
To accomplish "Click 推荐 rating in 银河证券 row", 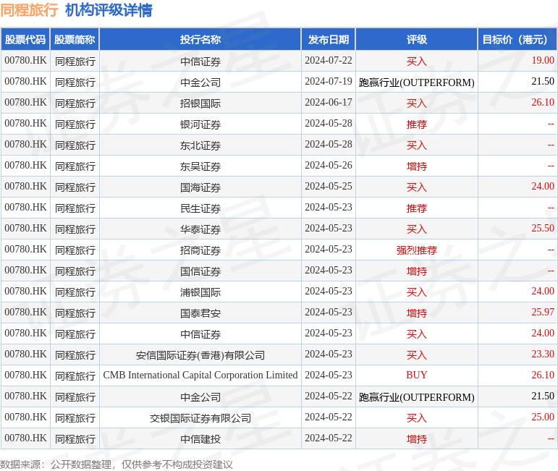I will pyautogui.click(x=417, y=124).
